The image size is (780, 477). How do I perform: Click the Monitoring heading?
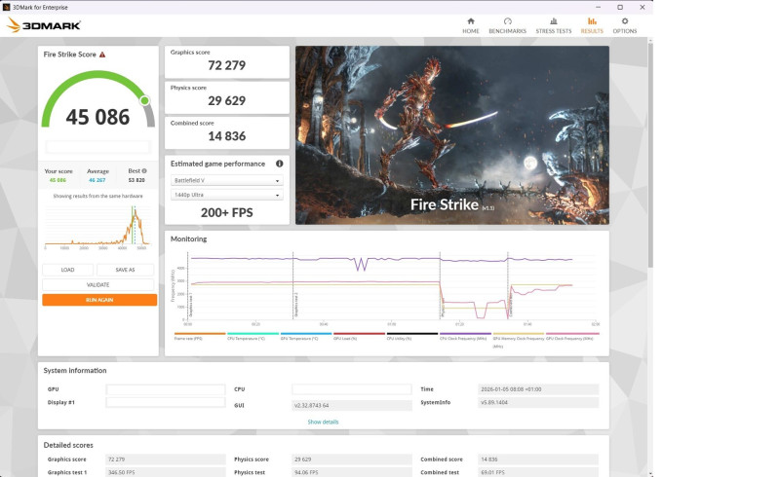click(x=188, y=239)
